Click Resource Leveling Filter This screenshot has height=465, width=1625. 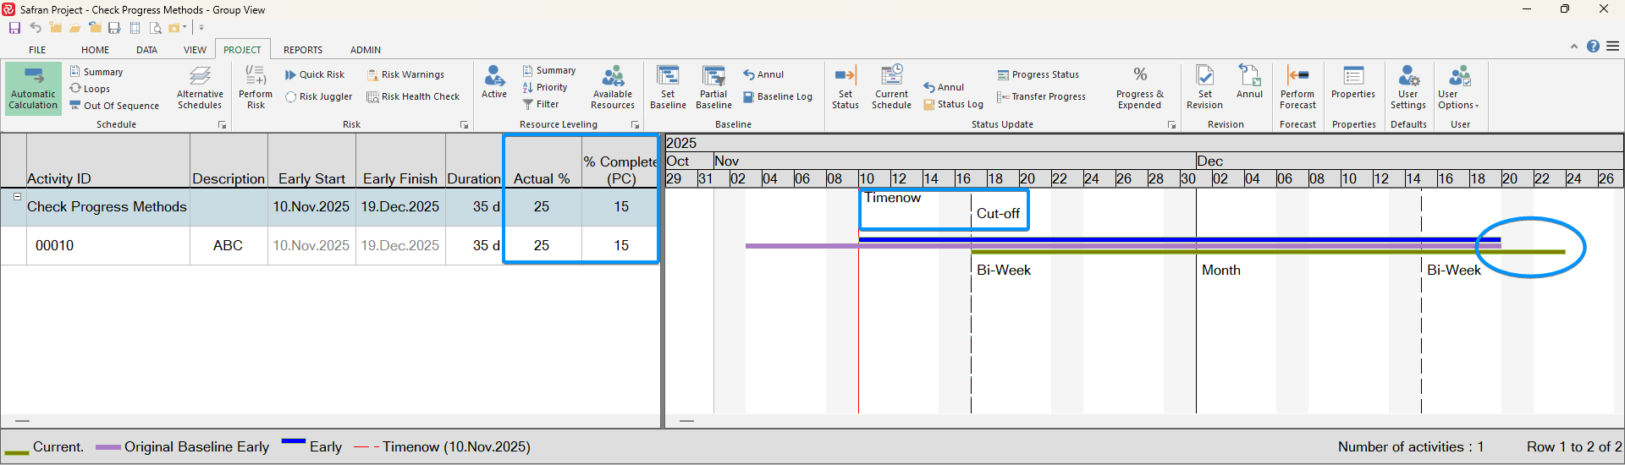click(540, 104)
